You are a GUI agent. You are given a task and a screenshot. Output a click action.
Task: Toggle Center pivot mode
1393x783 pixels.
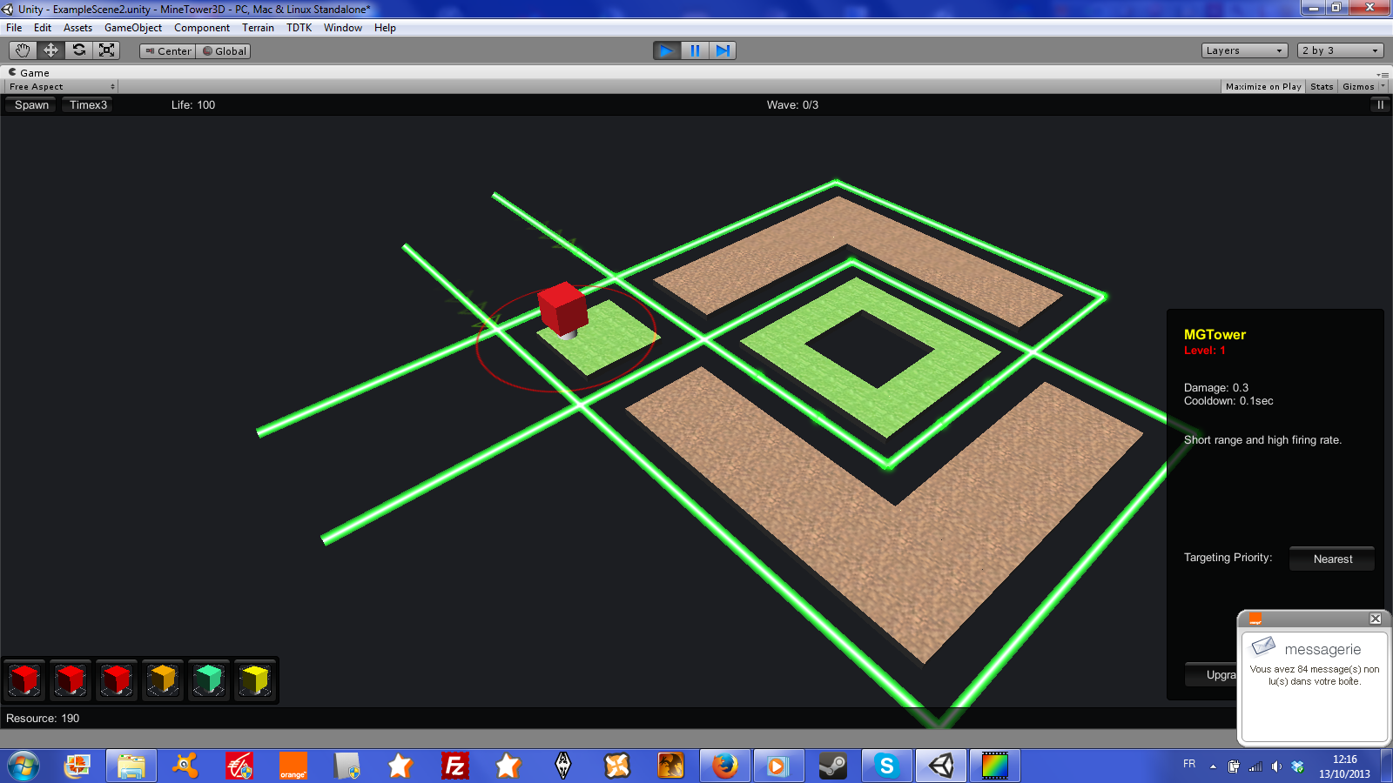tap(168, 51)
